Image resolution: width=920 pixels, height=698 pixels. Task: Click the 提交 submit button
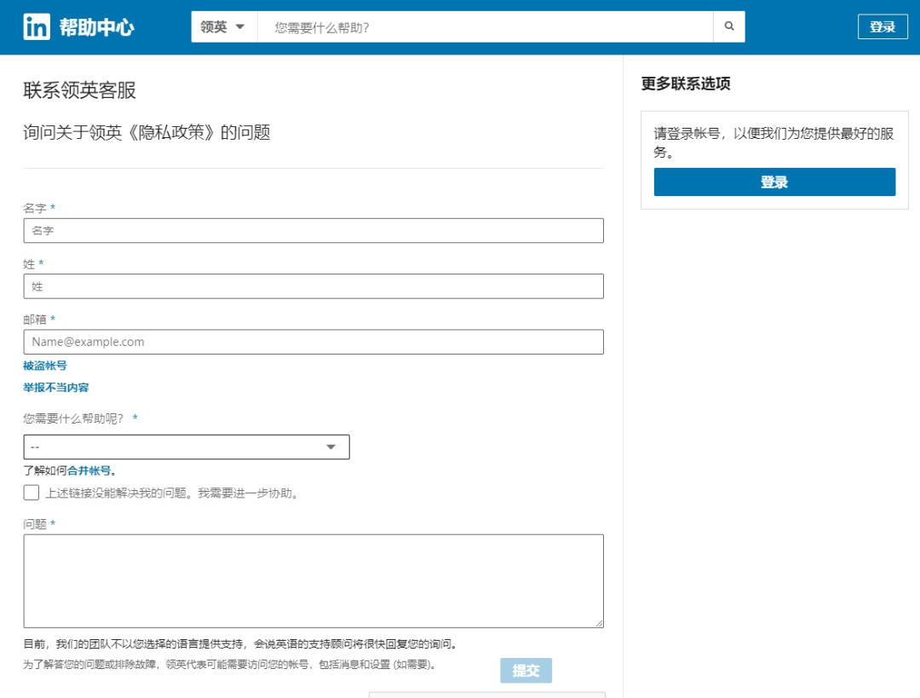pos(526,671)
